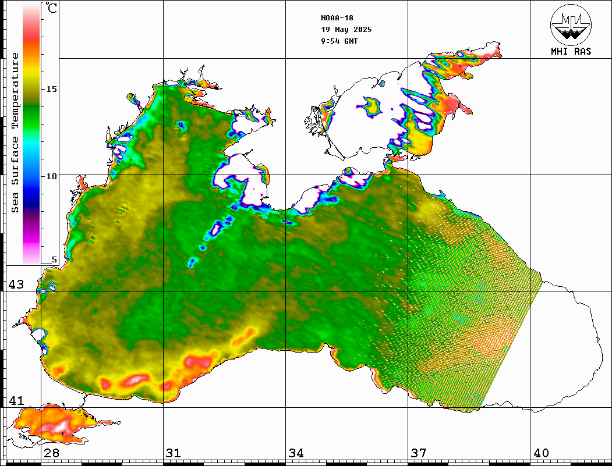Click longitude label '40'
This screenshot has width=612, height=466.
click(x=541, y=453)
